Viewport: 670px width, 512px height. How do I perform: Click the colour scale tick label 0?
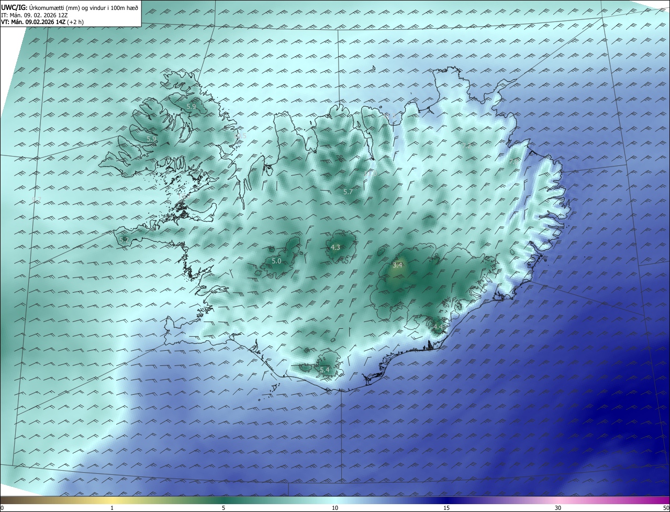(2, 508)
